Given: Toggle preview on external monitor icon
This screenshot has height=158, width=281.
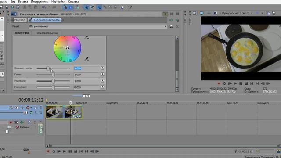Looking at the screenshot, I should 202,13.
